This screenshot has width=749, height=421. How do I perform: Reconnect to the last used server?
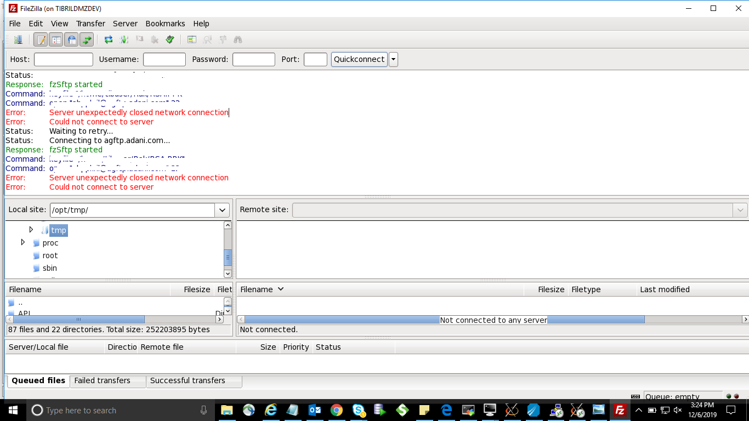(170, 39)
